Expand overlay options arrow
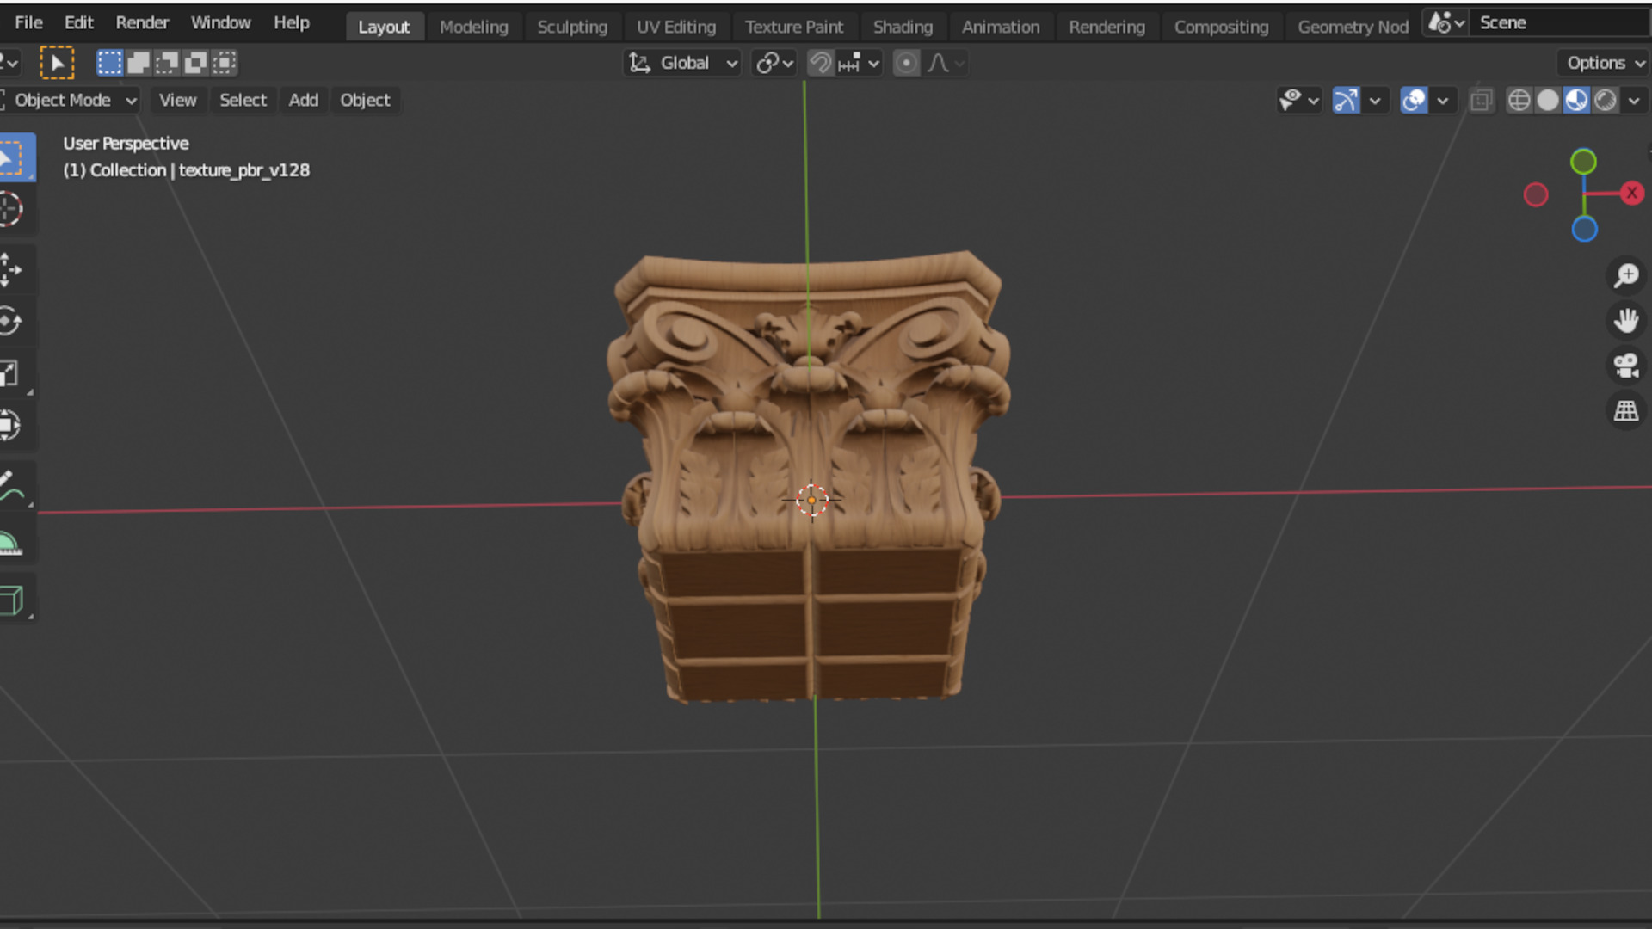1652x929 pixels. point(1443,101)
